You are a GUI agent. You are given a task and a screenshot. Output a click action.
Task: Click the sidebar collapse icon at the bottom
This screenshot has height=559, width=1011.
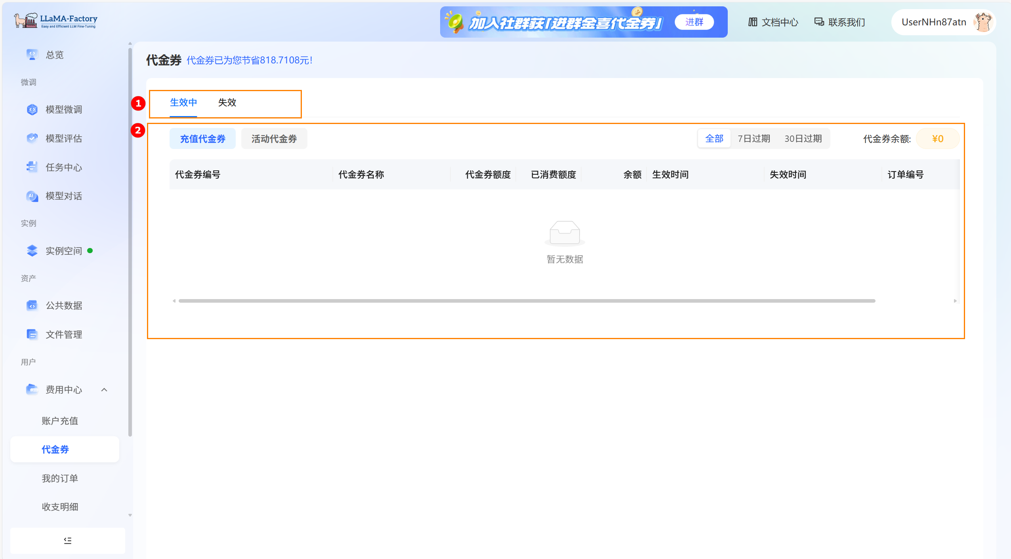tap(68, 540)
